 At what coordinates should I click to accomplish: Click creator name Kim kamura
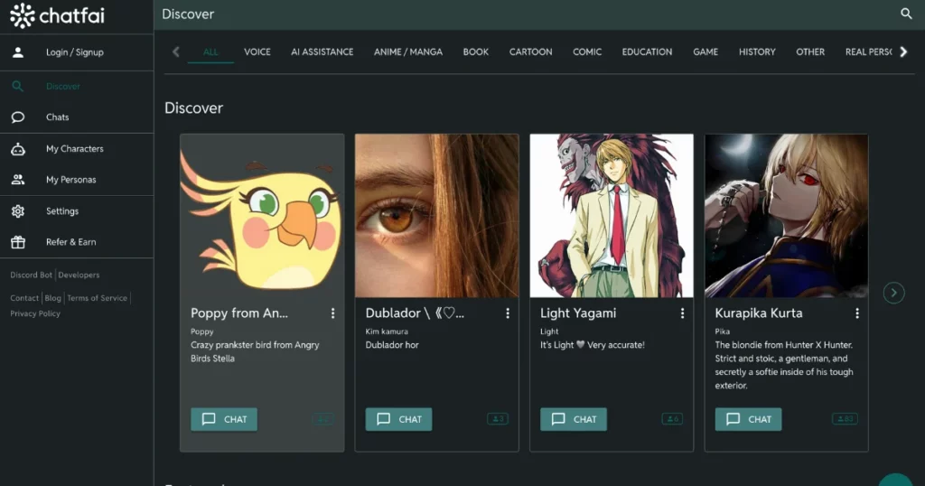[x=387, y=332]
